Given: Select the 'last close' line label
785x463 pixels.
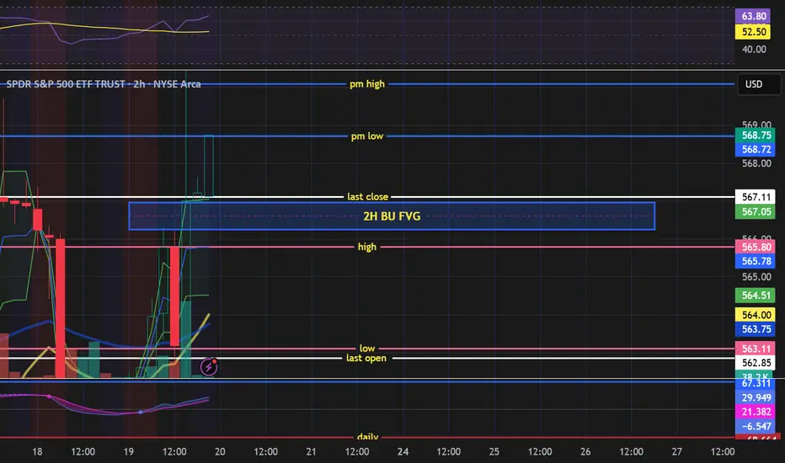Looking at the screenshot, I should (367, 197).
